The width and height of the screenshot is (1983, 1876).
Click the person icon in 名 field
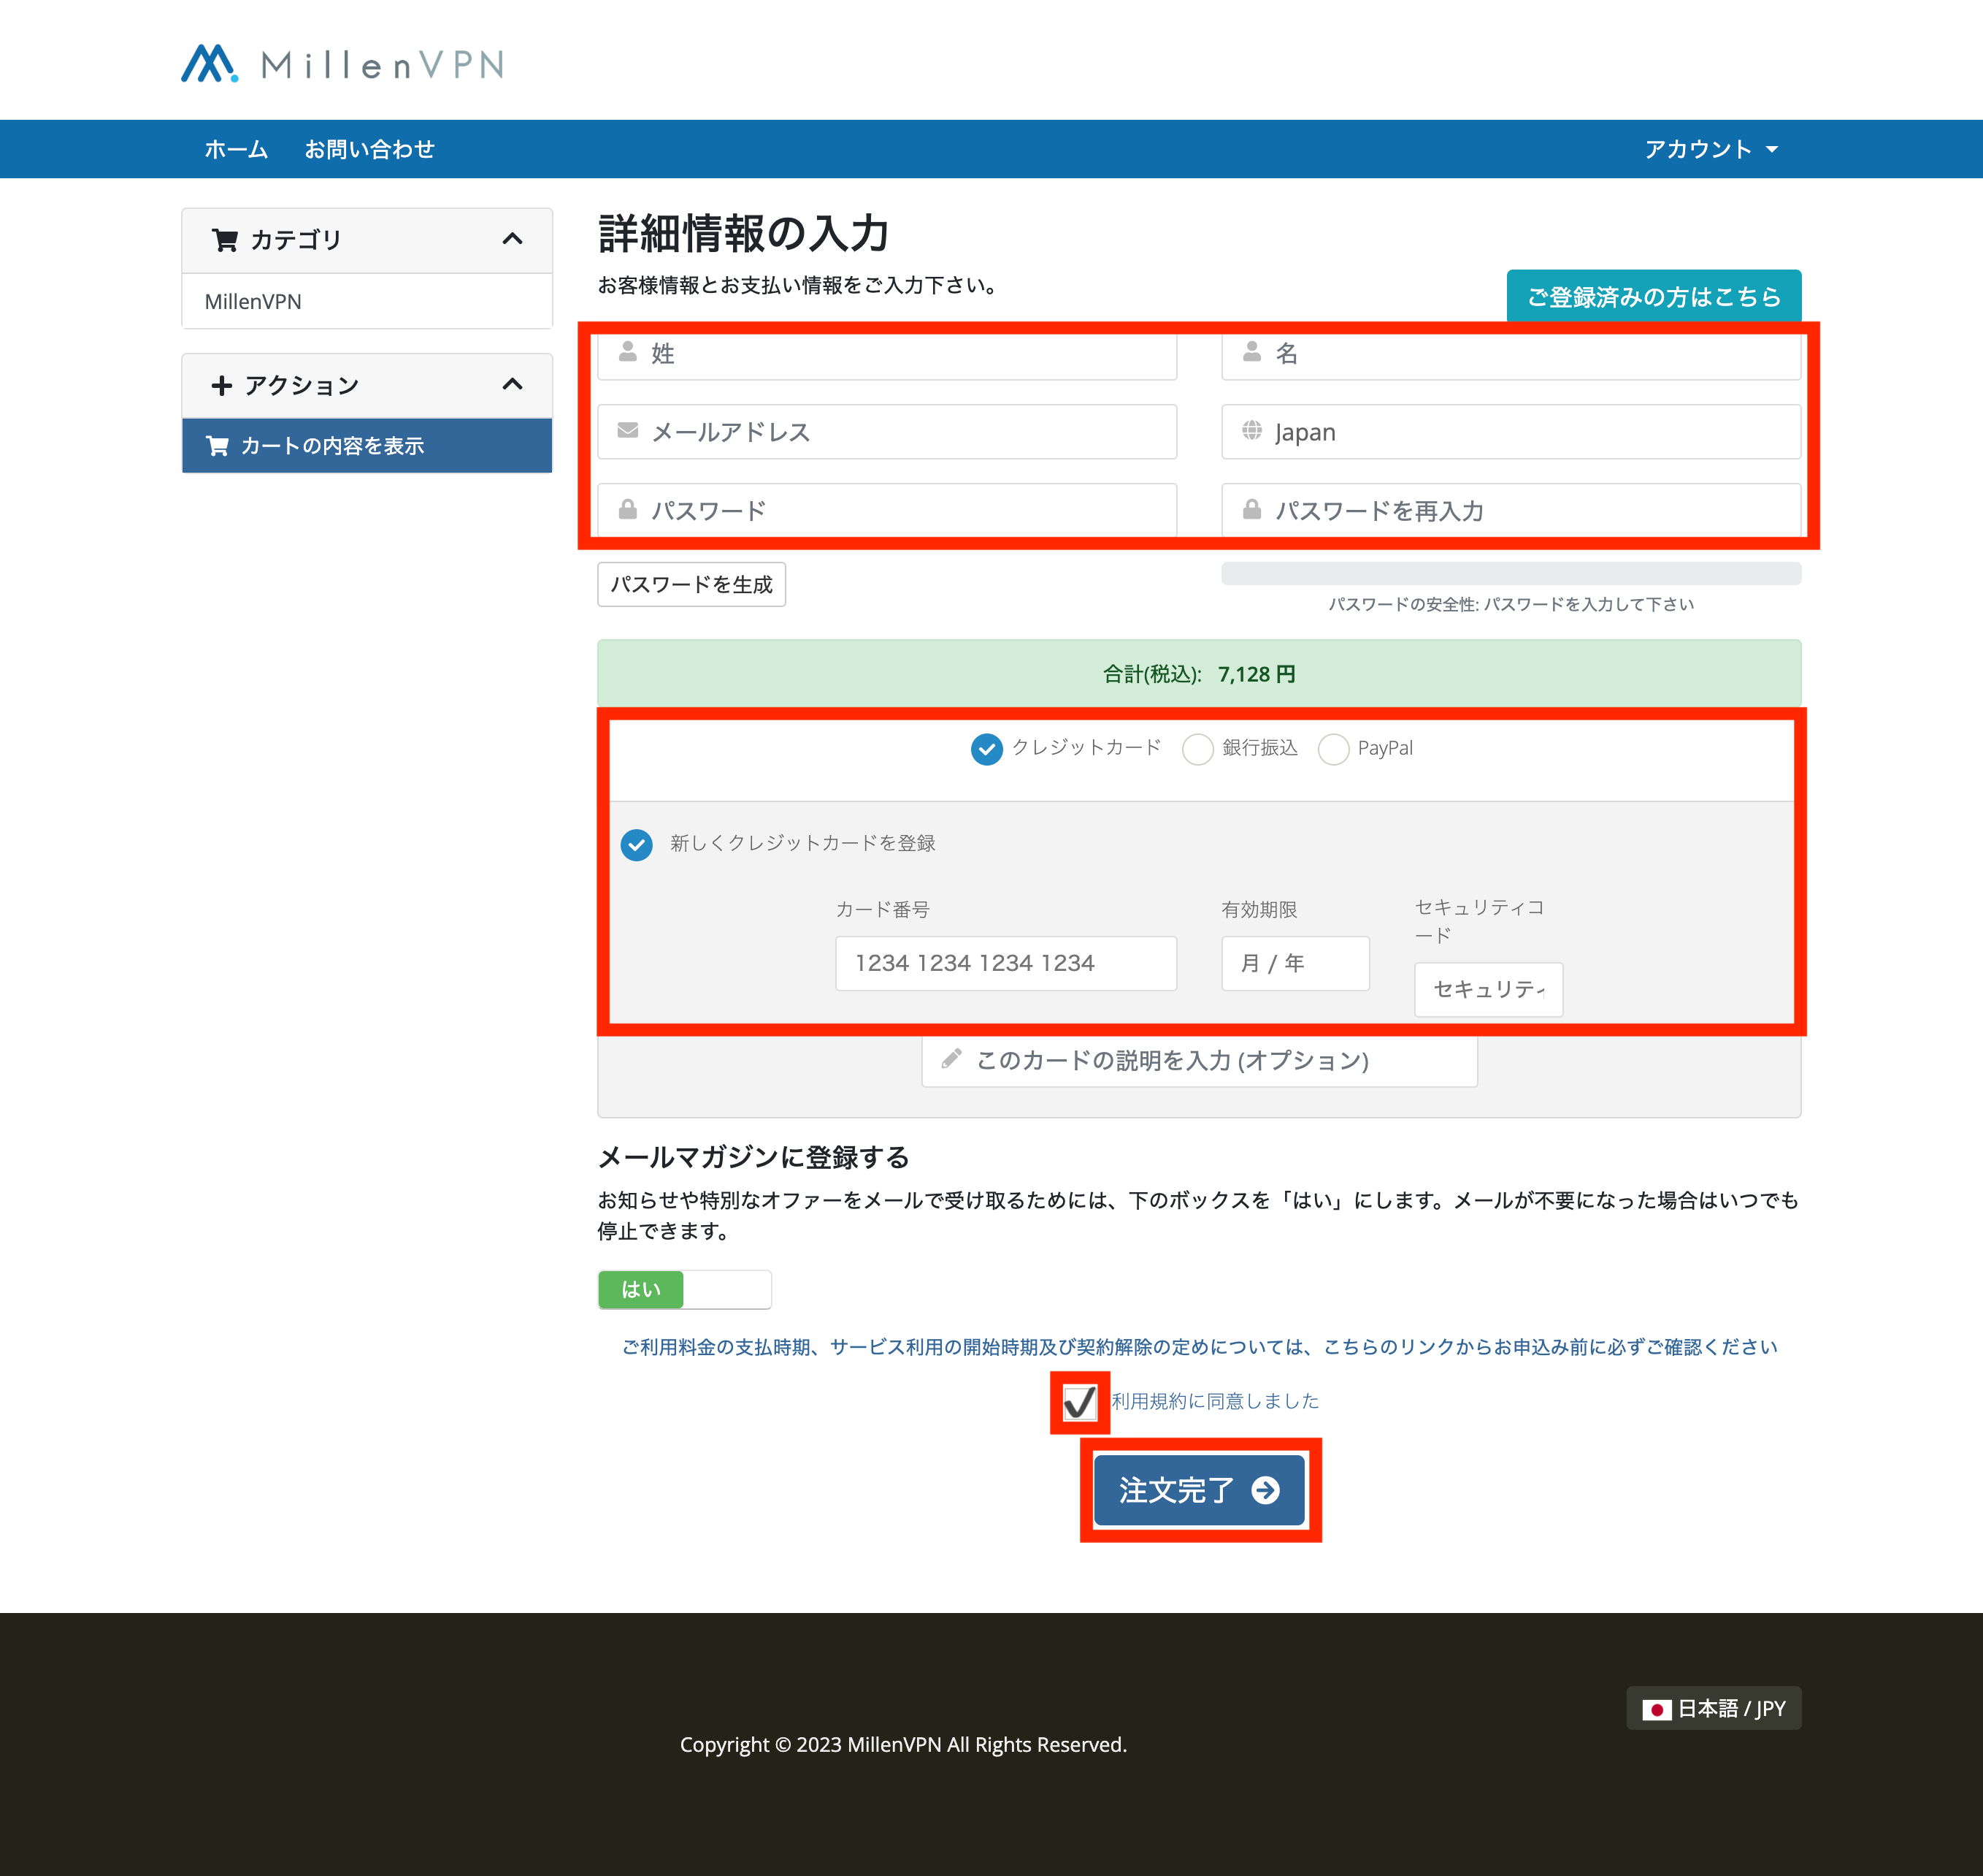pos(1251,352)
